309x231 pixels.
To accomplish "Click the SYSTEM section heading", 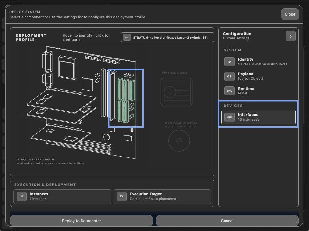I will pos(232,50).
